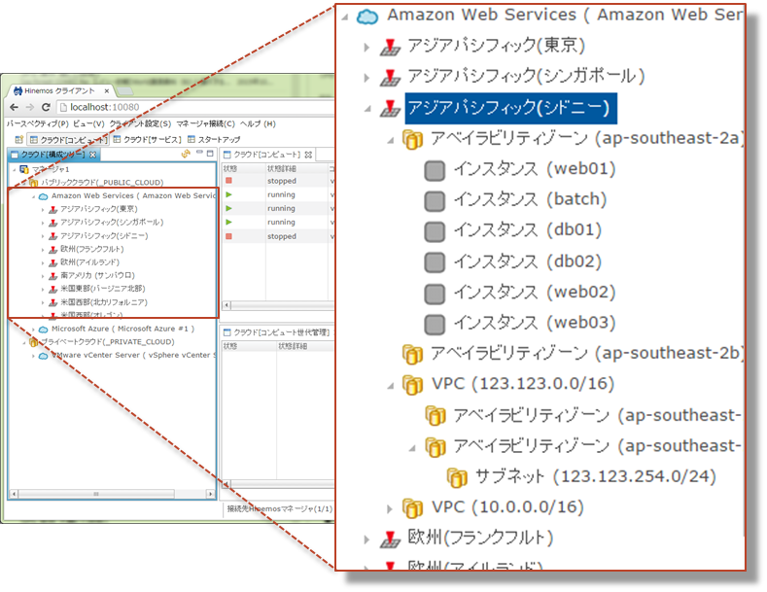
Task: Click the first red stopped status icon
Action: pos(228,181)
